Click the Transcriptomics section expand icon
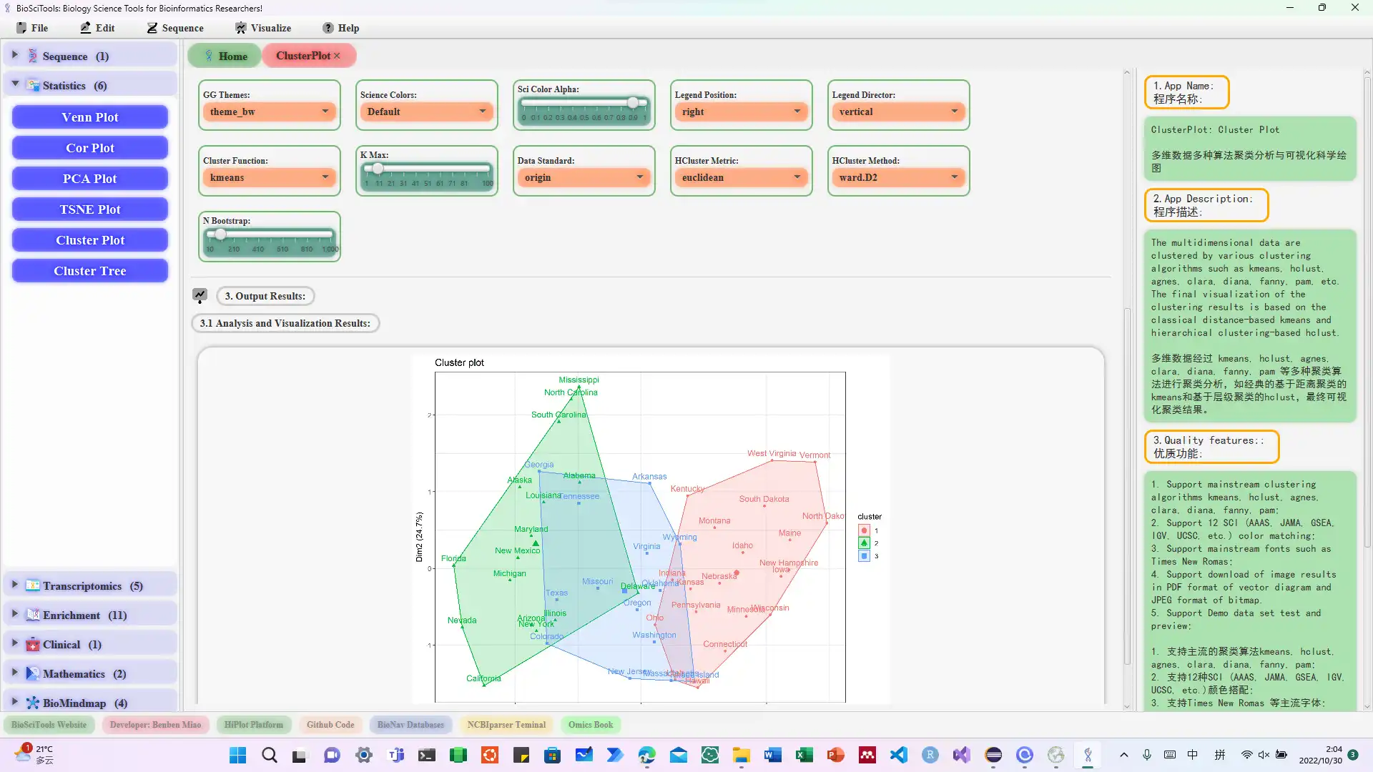The width and height of the screenshot is (1373, 772). point(14,585)
